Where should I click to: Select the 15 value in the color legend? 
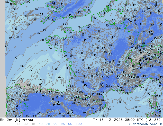click(18, 124)
